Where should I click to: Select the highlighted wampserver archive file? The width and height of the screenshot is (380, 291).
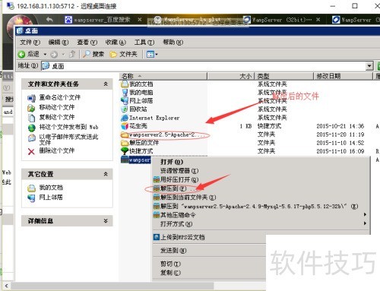(136, 160)
